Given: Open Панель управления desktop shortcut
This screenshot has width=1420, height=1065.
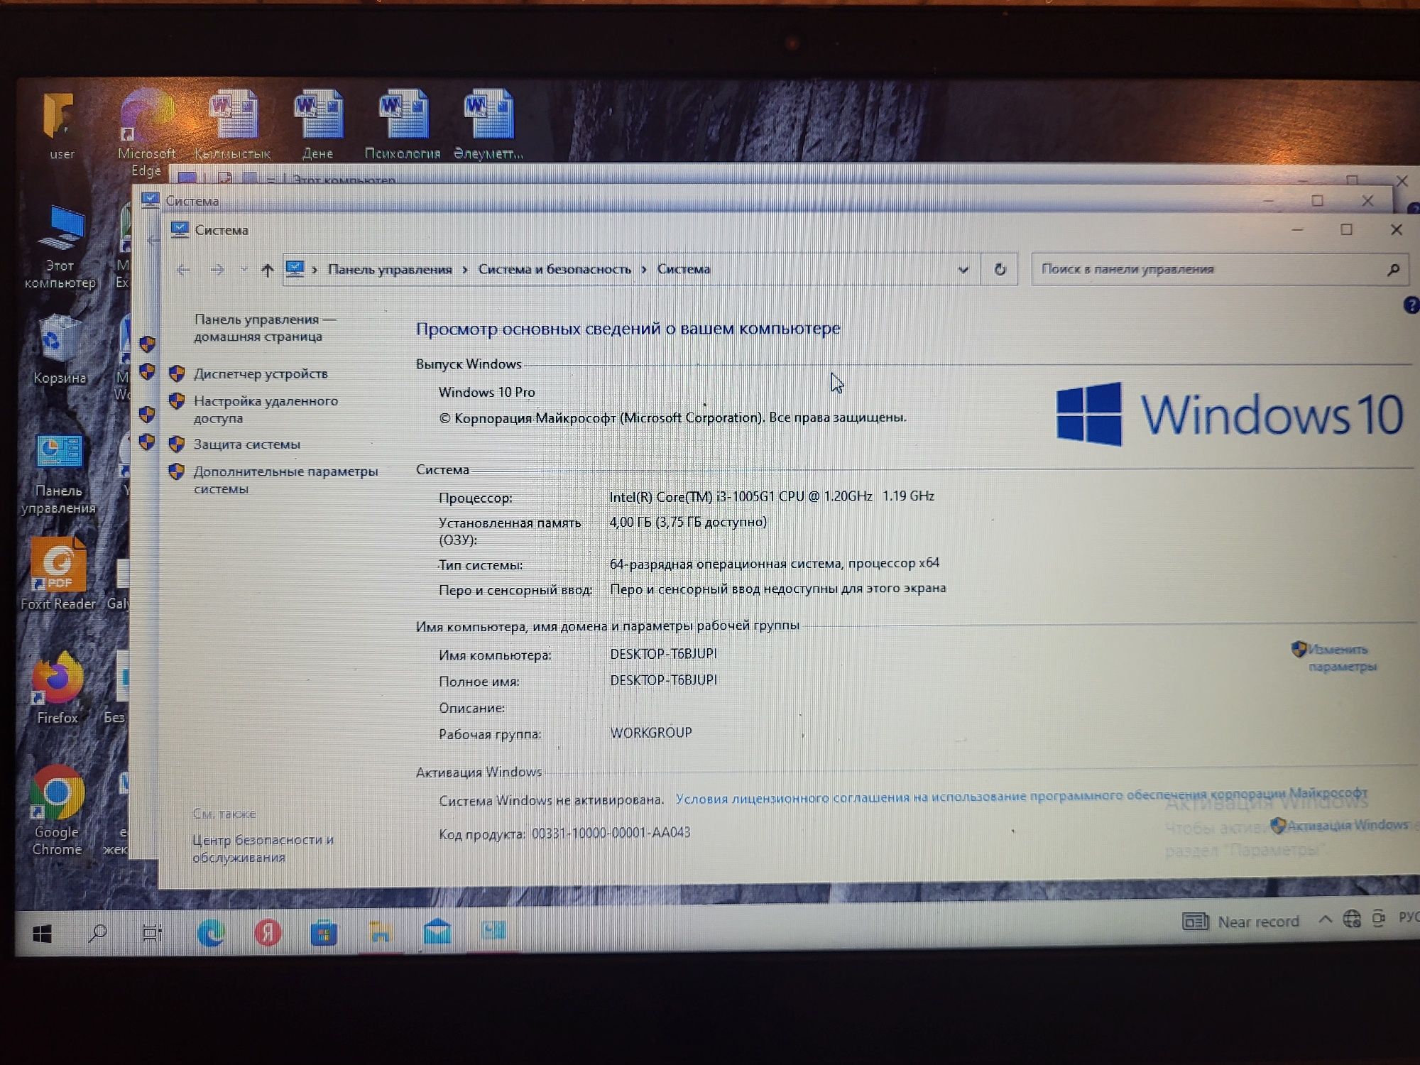Looking at the screenshot, I should pyautogui.click(x=59, y=474).
